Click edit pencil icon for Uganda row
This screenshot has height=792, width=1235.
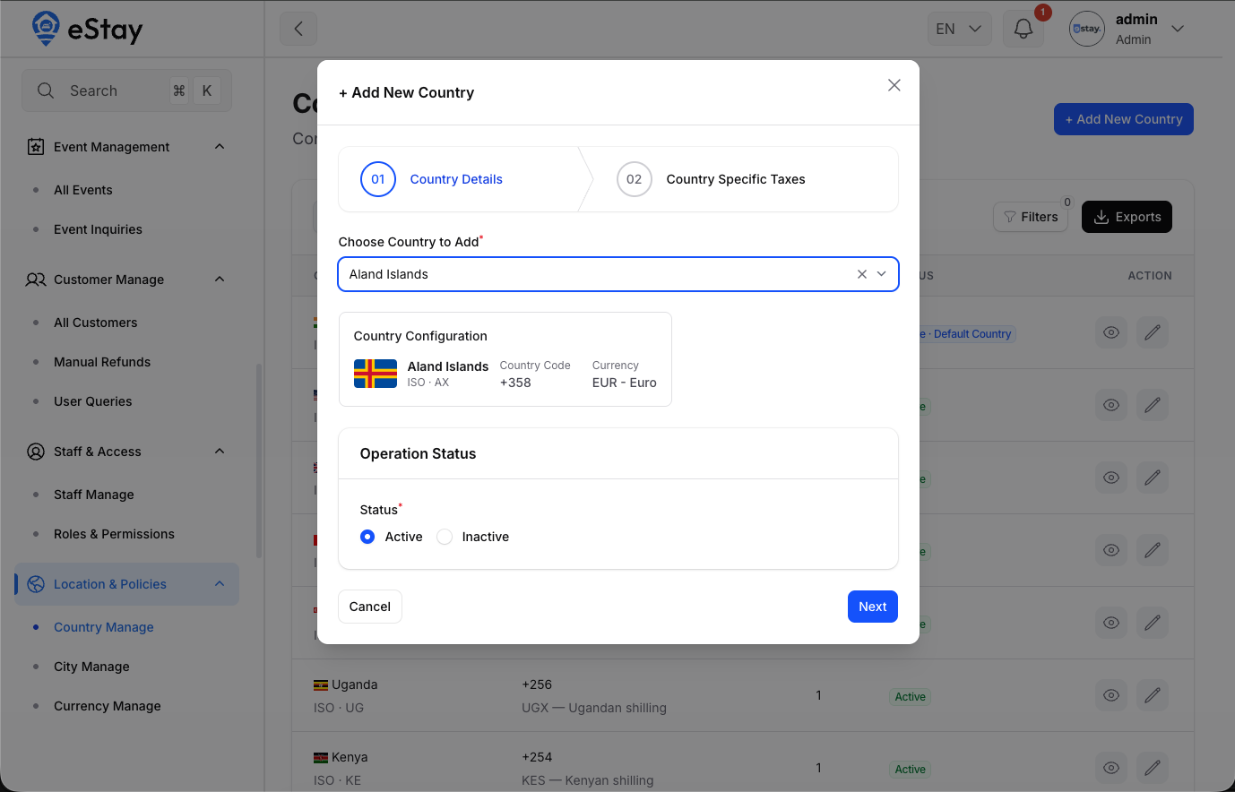[1153, 695]
